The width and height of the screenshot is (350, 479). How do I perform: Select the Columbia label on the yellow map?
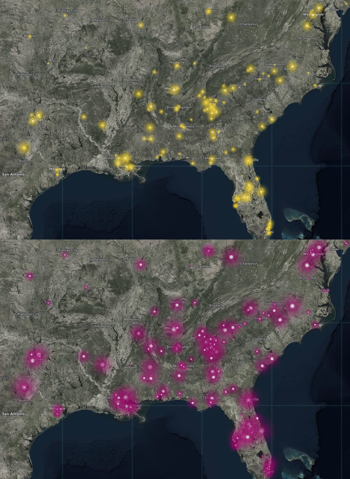pos(257,99)
